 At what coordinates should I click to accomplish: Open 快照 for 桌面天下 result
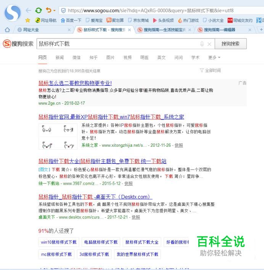(x=136, y=217)
